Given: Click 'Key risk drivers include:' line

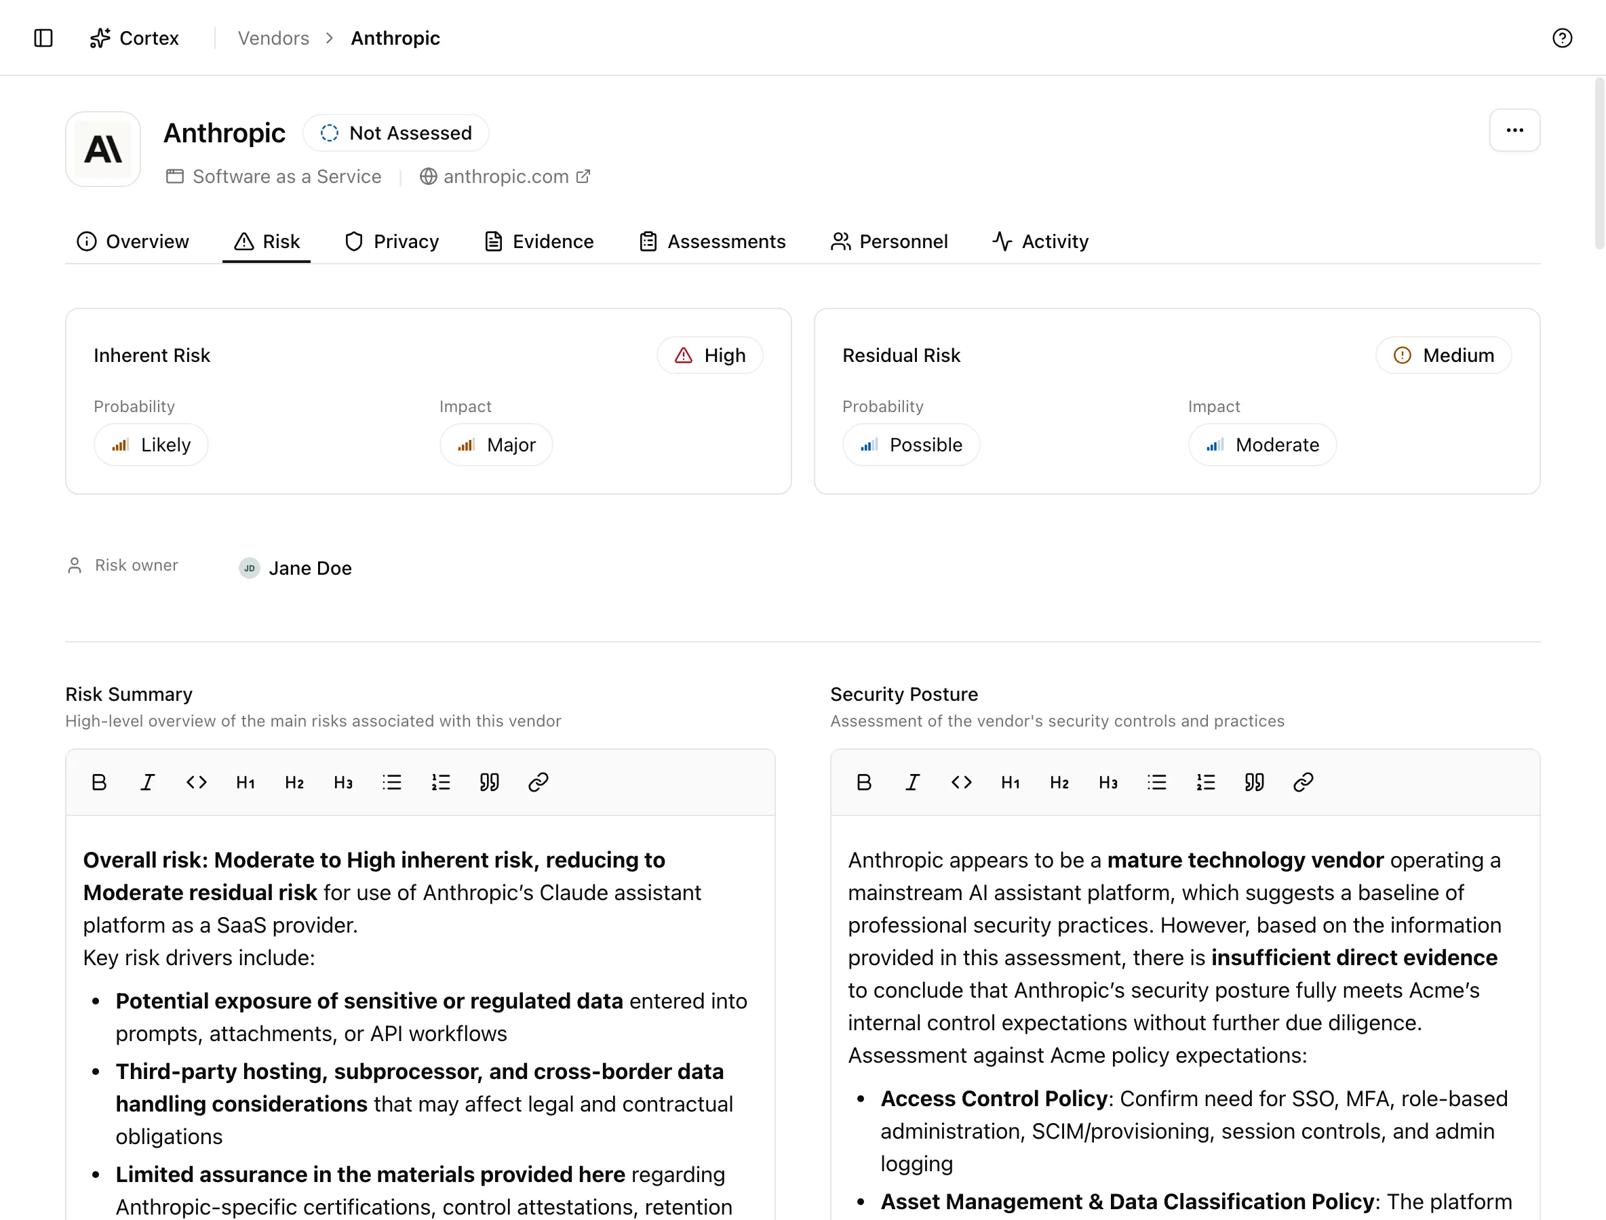Looking at the screenshot, I should pyautogui.click(x=199, y=957).
